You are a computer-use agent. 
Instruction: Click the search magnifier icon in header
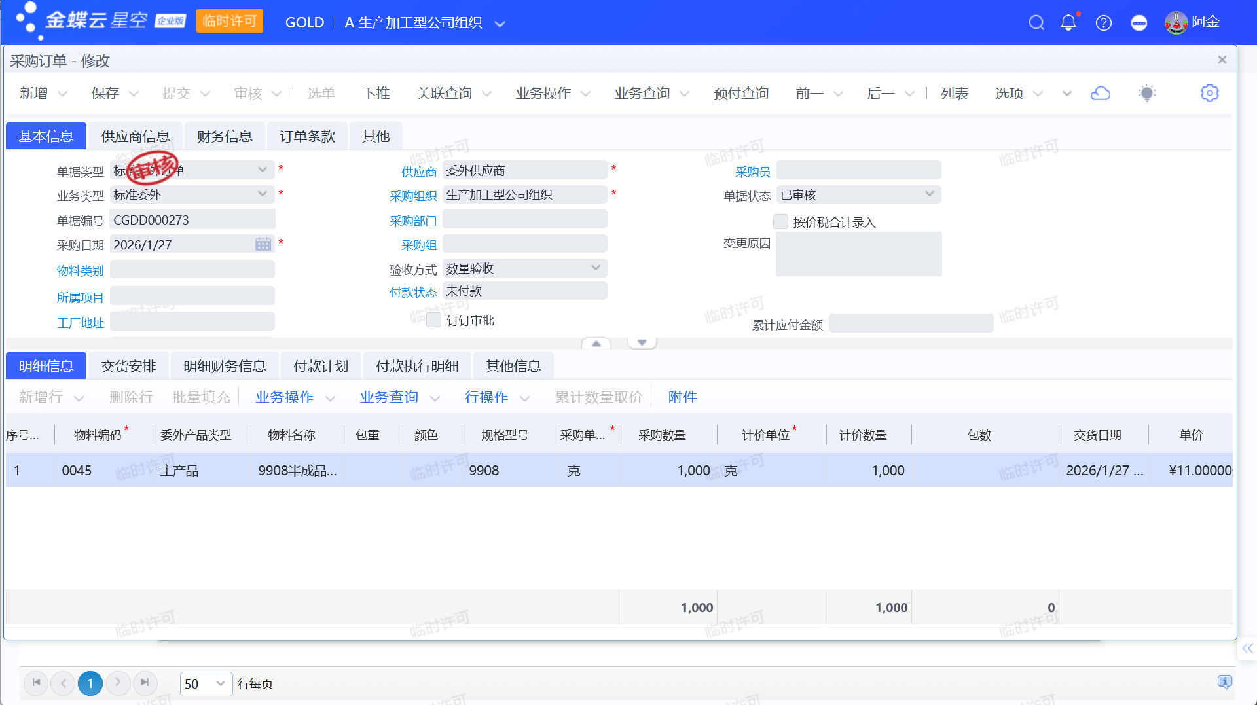pyautogui.click(x=1036, y=23)
